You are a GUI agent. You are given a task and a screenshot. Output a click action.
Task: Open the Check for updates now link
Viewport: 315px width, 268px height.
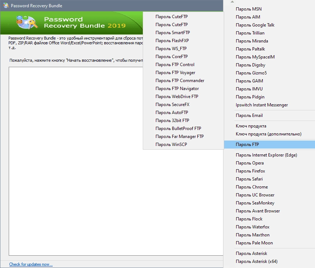[x=31, y=264]
